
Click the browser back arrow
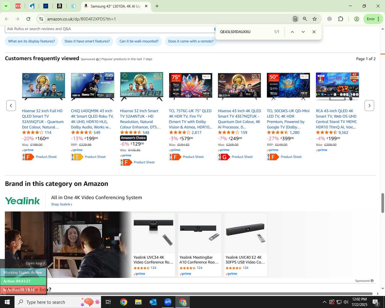pos(7,19)
